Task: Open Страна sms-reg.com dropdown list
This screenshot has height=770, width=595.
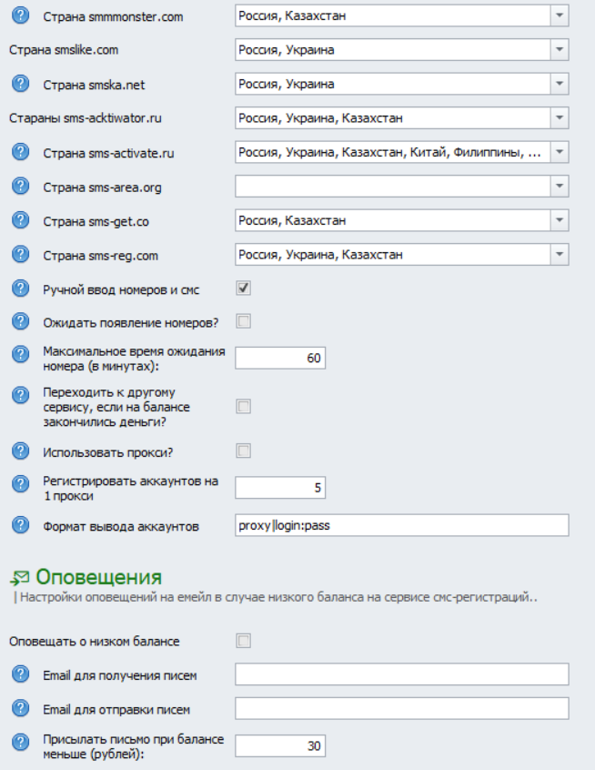Action: pos(560,254)
